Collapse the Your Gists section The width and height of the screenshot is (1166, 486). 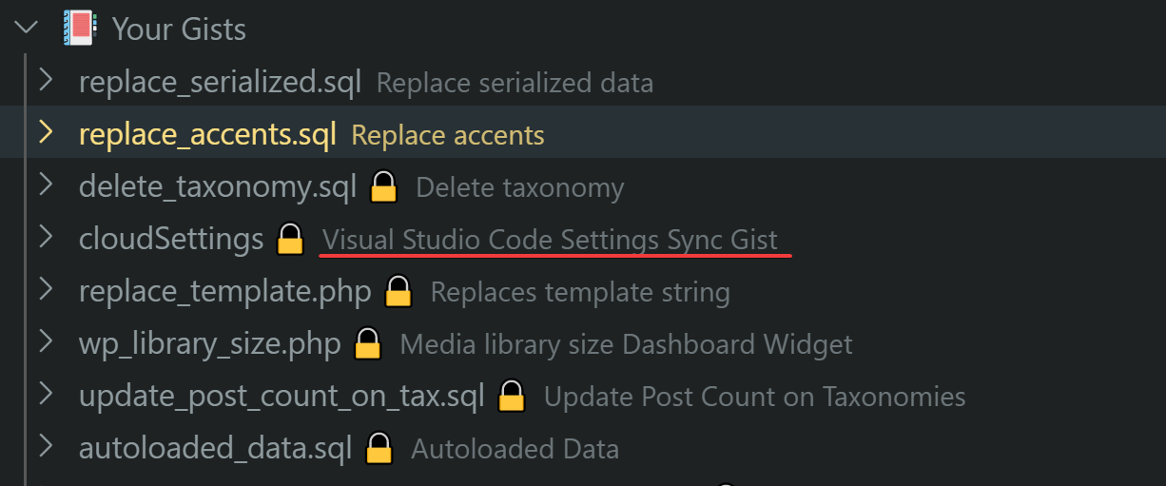(27, 29)
